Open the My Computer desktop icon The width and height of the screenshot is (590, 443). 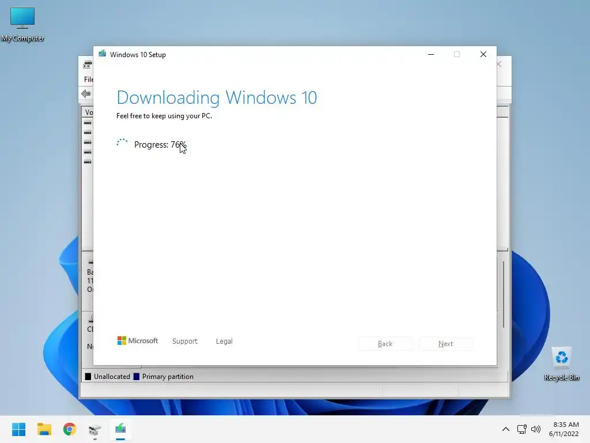[x=22, y=24]
